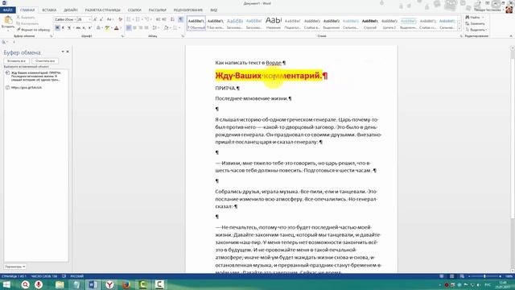Clear all formatting with the eraser icon
515x290 pixels.
pyautogui.click(x=120, y=19)
